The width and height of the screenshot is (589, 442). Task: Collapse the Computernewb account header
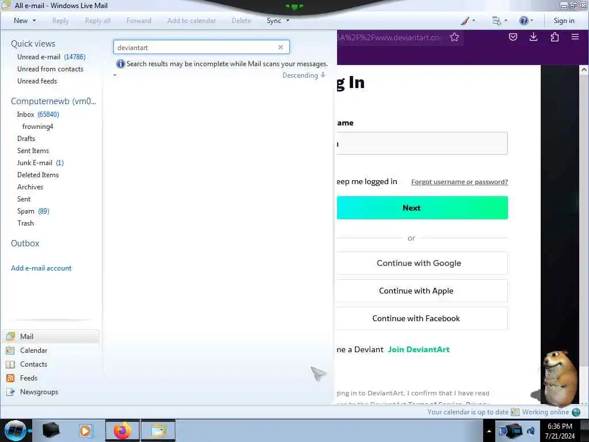coord(53,101)
